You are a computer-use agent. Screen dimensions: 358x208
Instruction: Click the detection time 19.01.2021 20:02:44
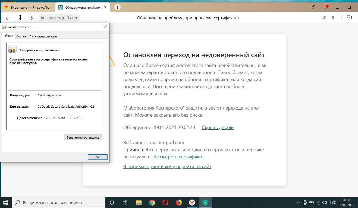click(x=174, y=127)
